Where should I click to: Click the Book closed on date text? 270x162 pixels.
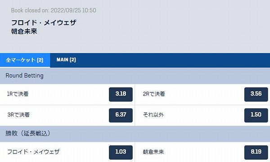pos(54,10)
